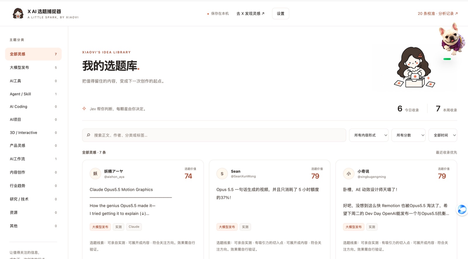468x259 pixels.
Task: Select AI Coding category in sidebar
Action: 33,107
